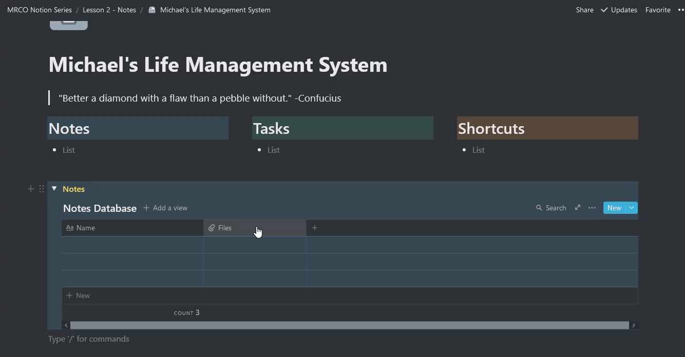Click the Share menu item

(x=584, y=10)
